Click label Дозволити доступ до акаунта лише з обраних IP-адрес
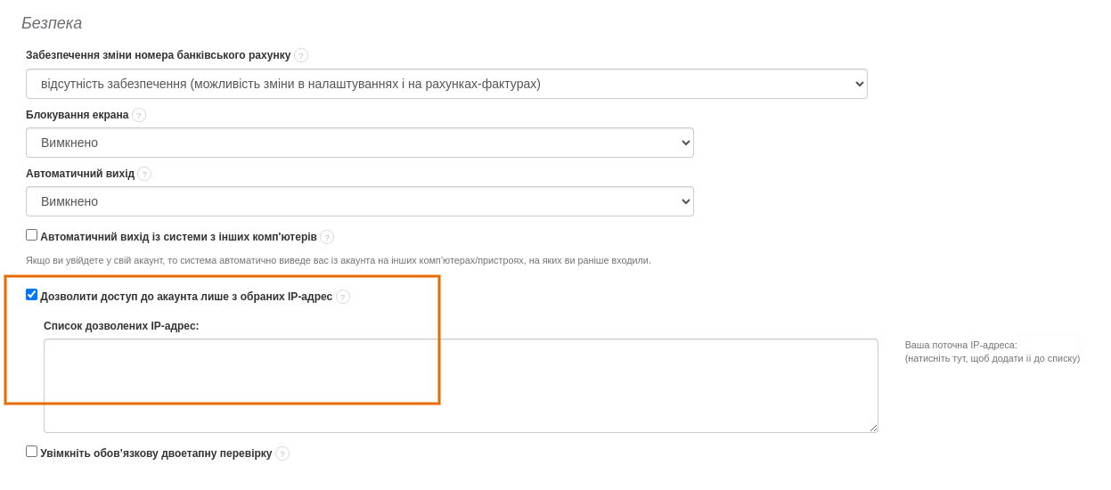Viewport: 1111px width, 490px height. (x=186, y=297)
